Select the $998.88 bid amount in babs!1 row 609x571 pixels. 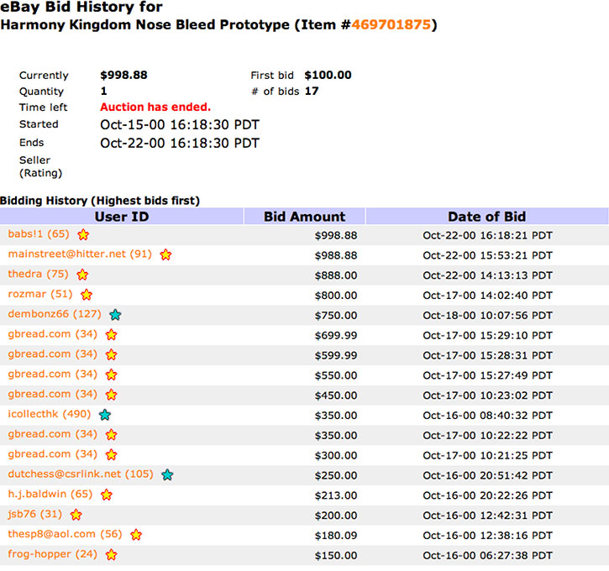(x=335, y=236)
